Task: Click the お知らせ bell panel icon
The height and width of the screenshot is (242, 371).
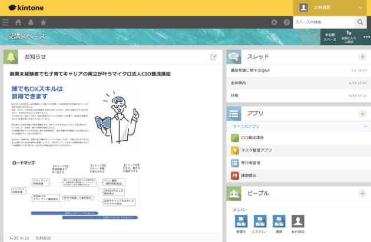Action: coord(11,57)
